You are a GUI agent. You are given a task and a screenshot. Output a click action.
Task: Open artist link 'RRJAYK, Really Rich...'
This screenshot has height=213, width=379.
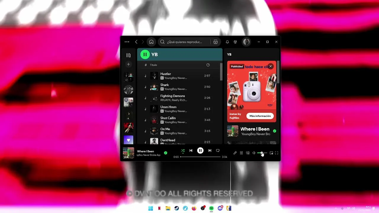pos(174,100)
